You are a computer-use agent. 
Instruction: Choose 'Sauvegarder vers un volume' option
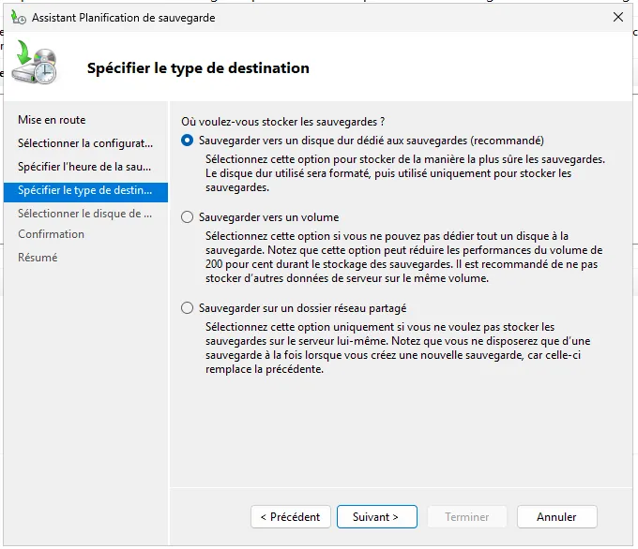click(188, 217)
